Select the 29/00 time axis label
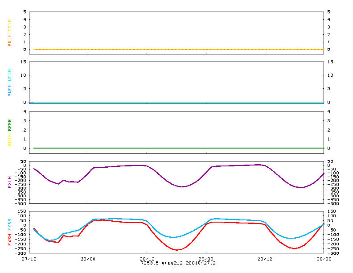Screen dimensions: 353x273 tap(206, 259)
